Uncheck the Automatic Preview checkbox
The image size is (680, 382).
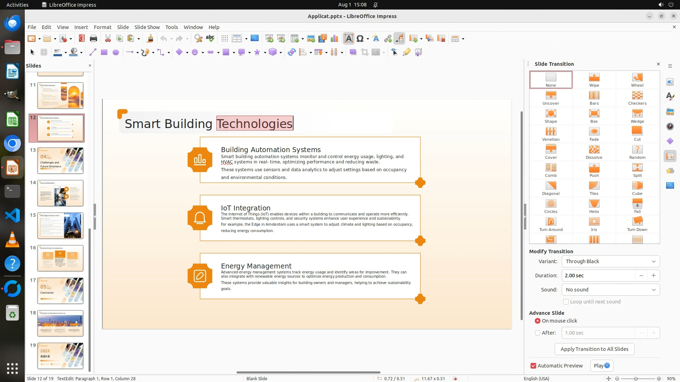[x=533, y=366]
